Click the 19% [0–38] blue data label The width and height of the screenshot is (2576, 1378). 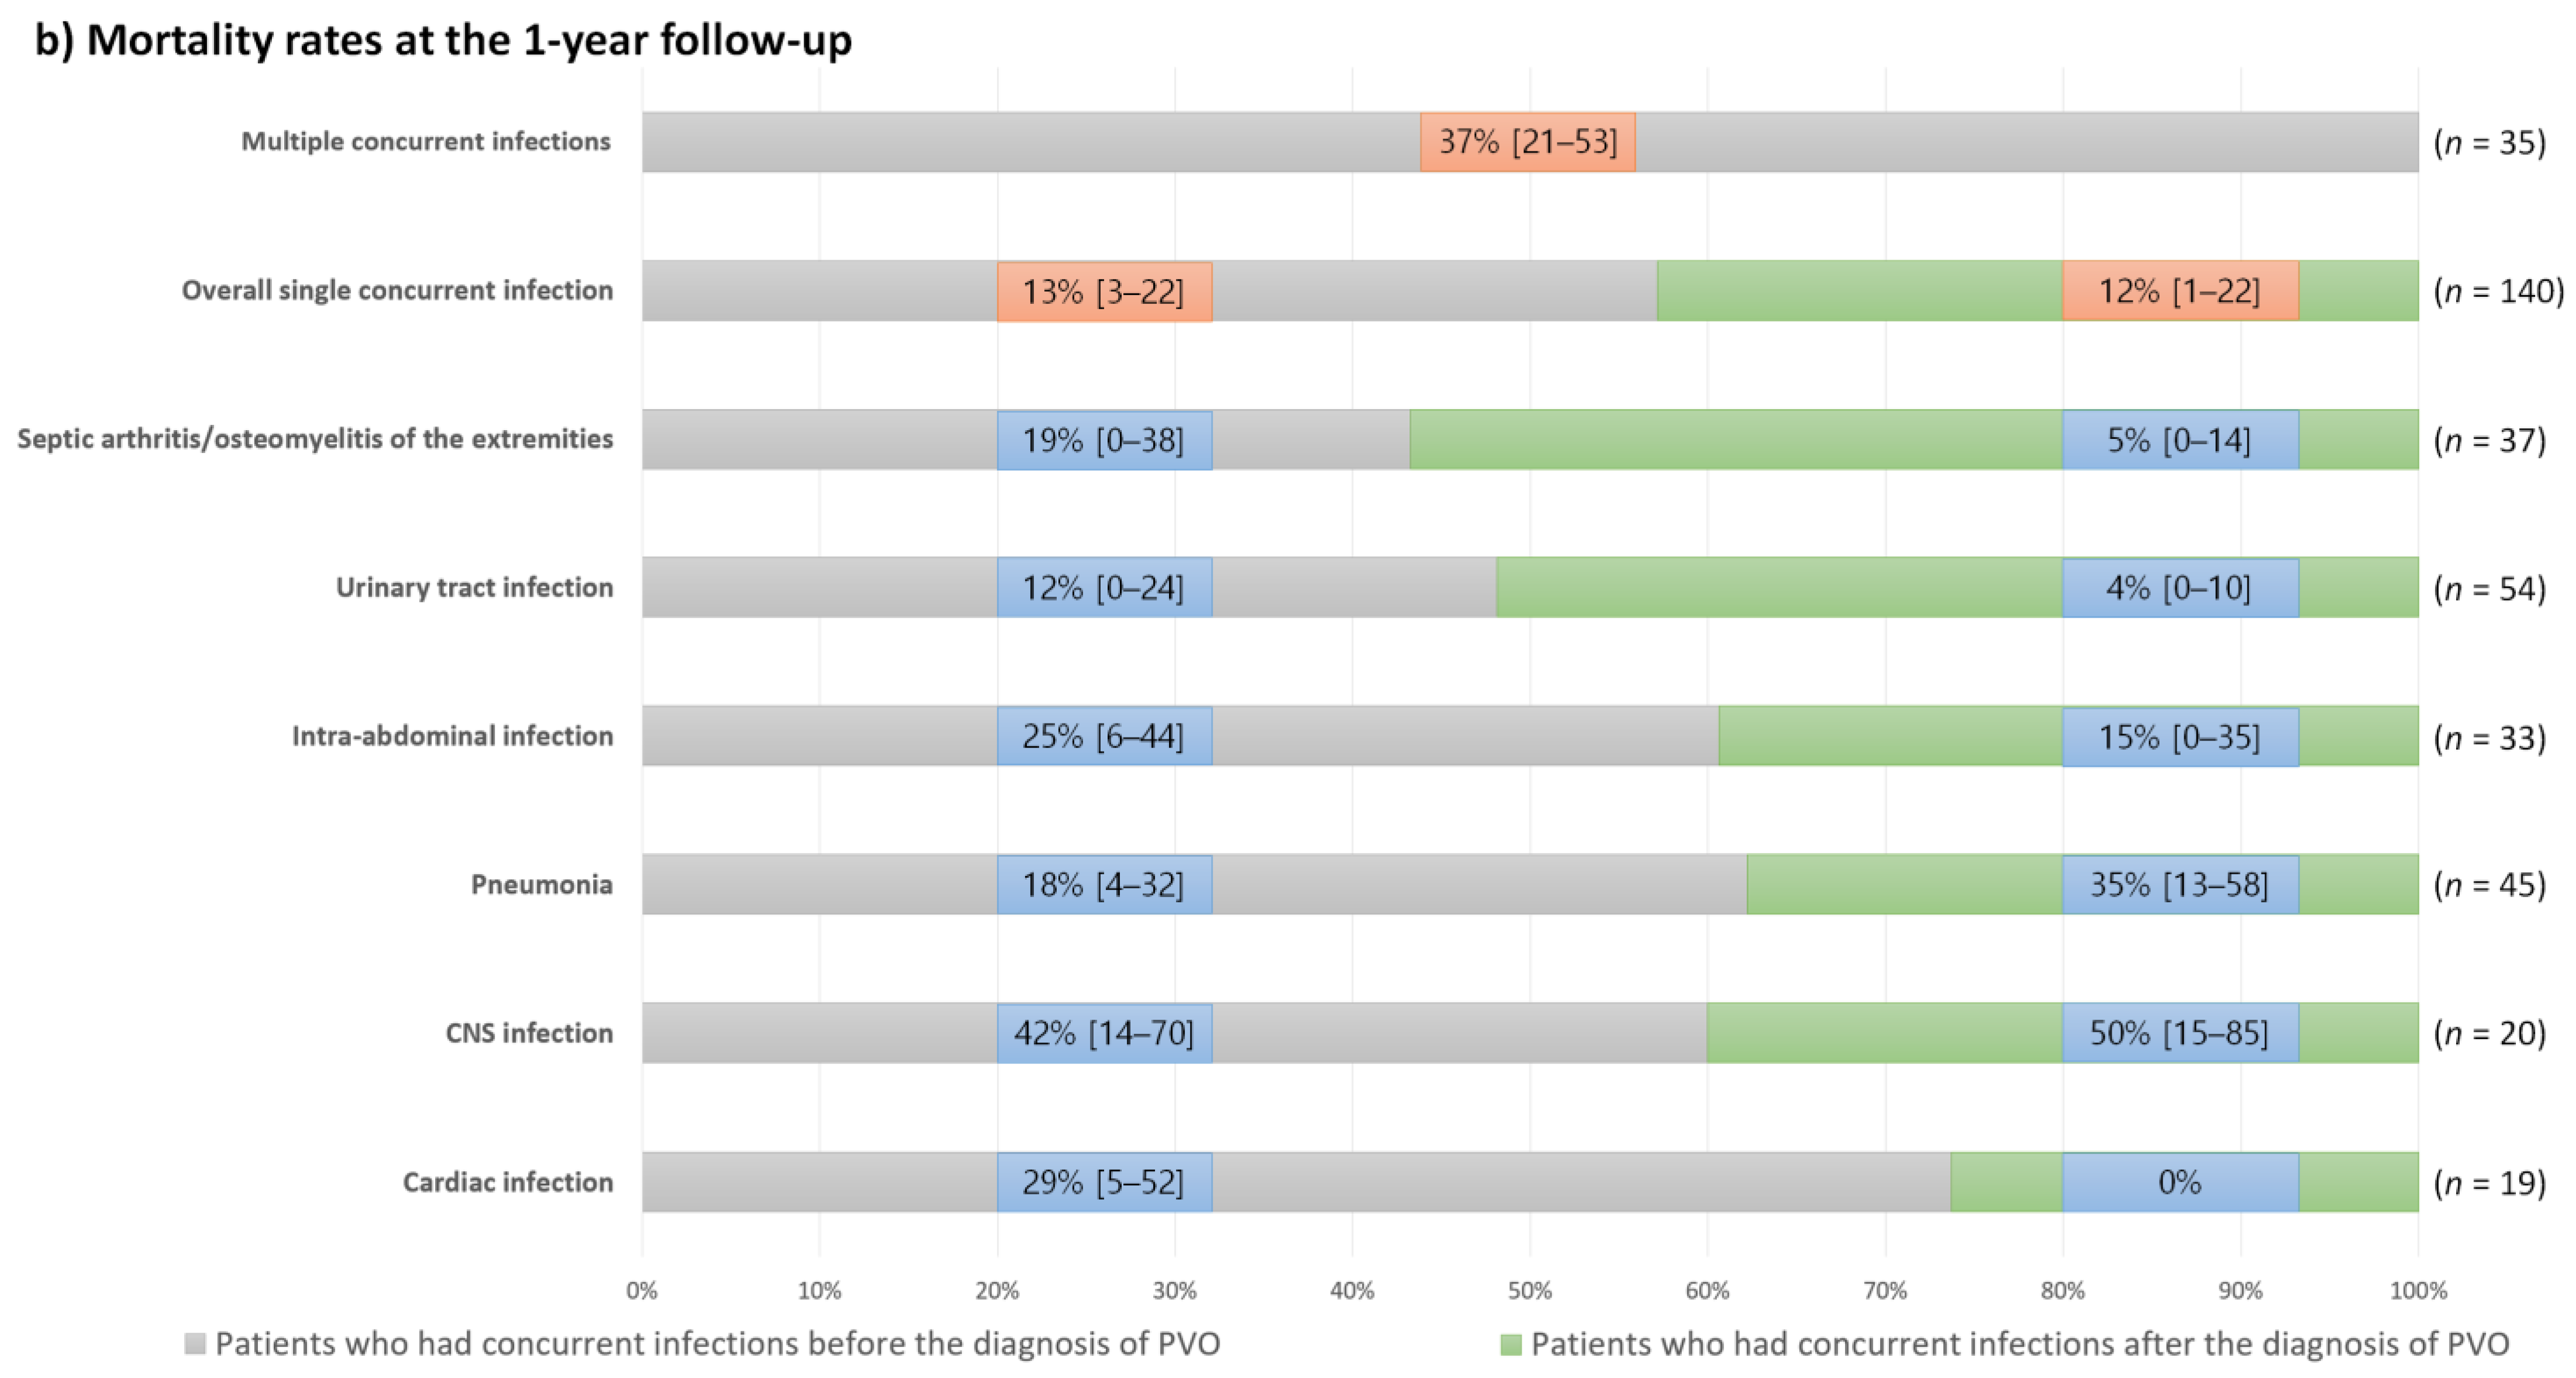click(x=1104, y=439)
